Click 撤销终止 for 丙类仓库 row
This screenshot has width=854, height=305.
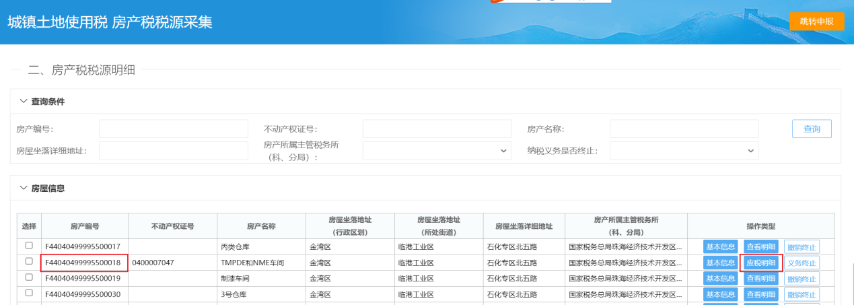tap(802, 246)
